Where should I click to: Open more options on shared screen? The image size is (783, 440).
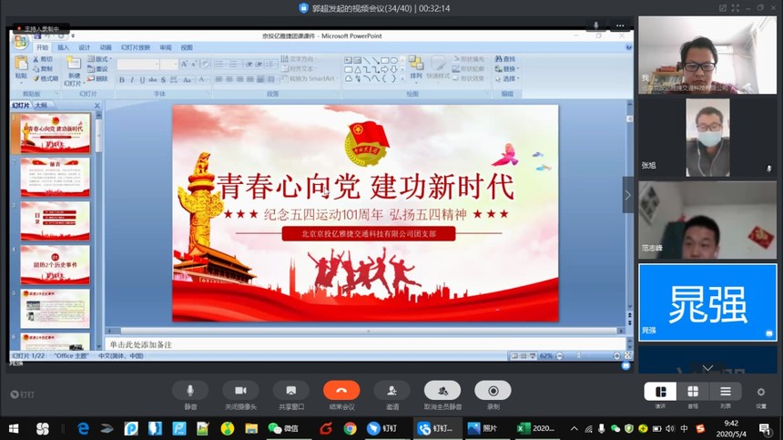click(620, 26)
